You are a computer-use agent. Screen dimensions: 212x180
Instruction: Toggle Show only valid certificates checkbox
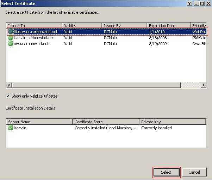point(8,96)
